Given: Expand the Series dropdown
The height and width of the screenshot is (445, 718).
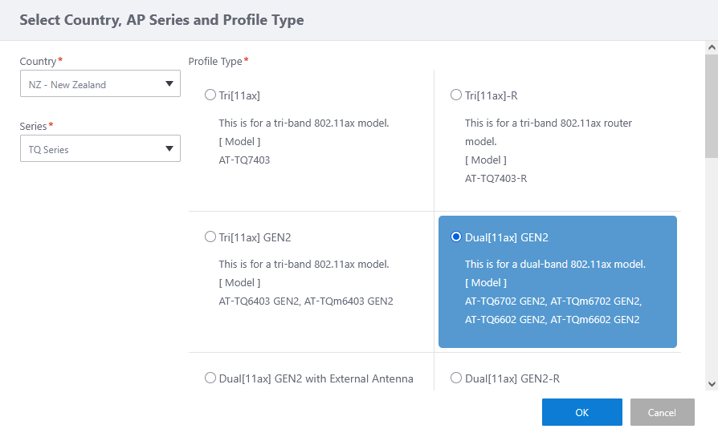Looking at the screenshot, I should tap(100, 148).
